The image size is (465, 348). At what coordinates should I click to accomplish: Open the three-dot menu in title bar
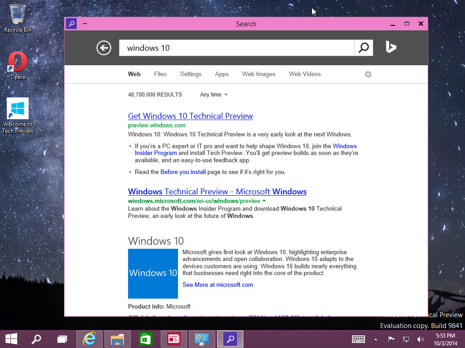click(x=85, y=24)
